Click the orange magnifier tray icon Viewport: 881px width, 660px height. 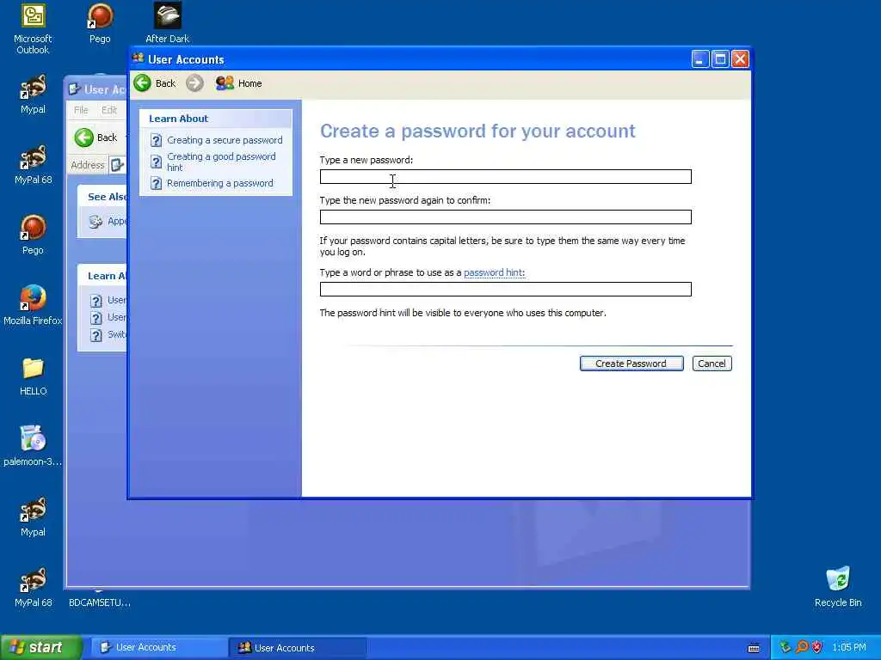(x=801, y=648)
